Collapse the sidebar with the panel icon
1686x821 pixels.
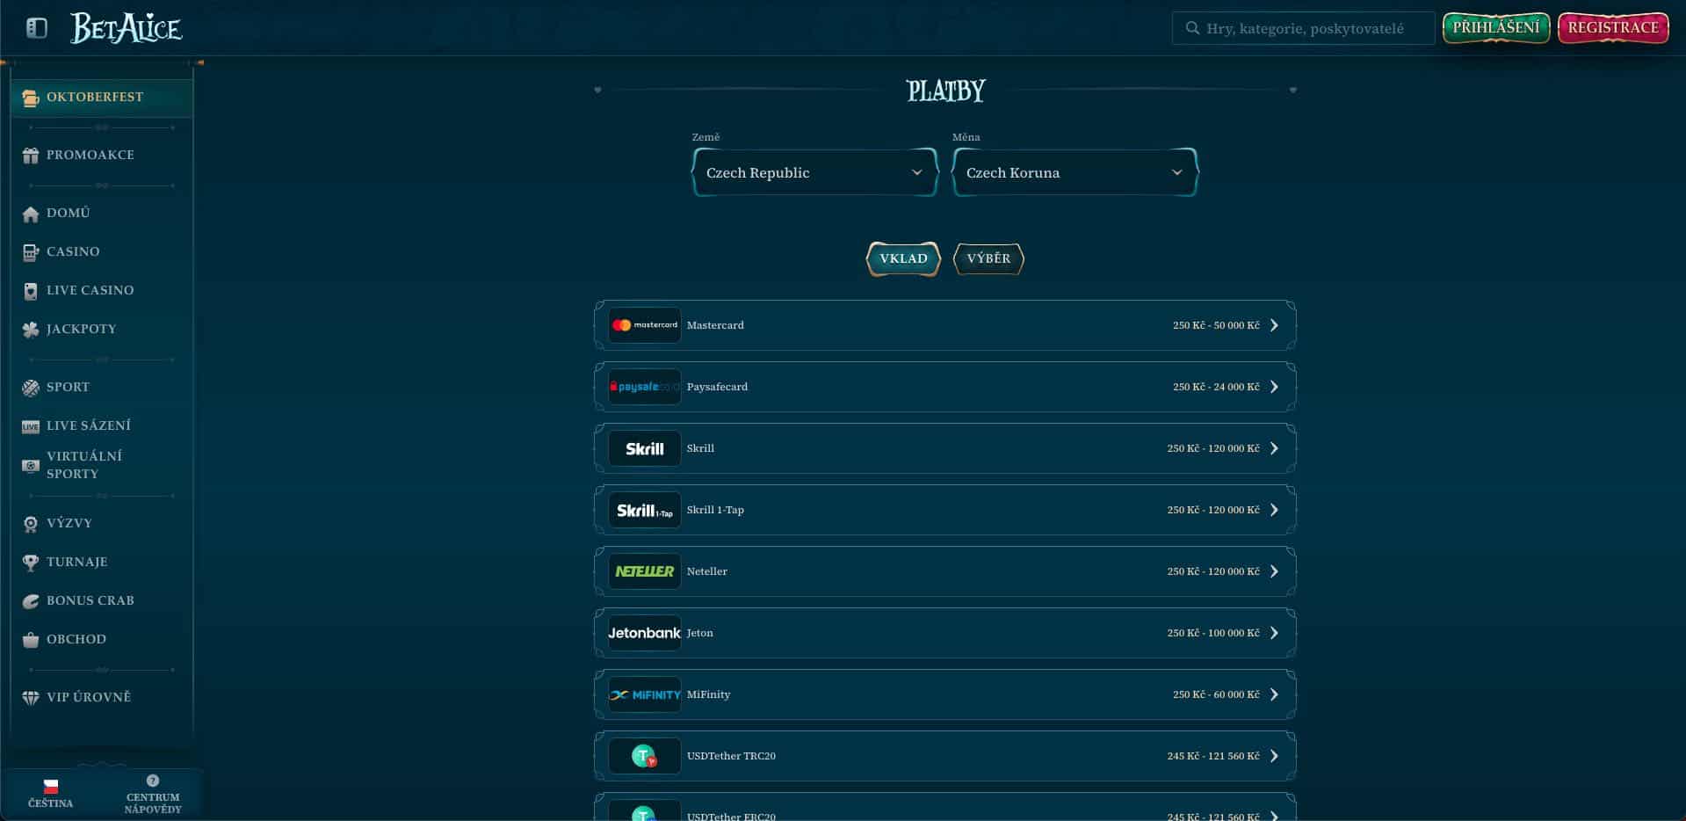(x=36, y=28)
